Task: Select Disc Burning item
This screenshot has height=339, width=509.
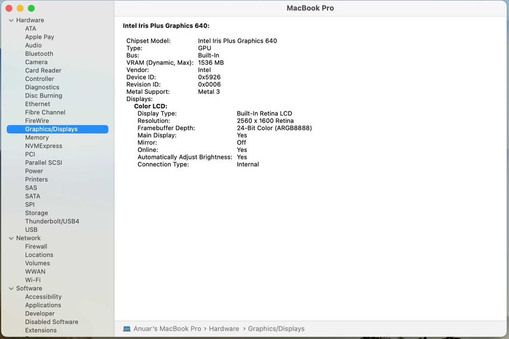Action: point(43,96)
